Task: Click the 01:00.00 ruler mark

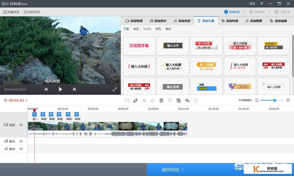Action: 153,109
